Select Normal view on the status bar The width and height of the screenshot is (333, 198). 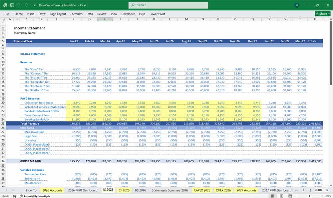coord(273,195)
